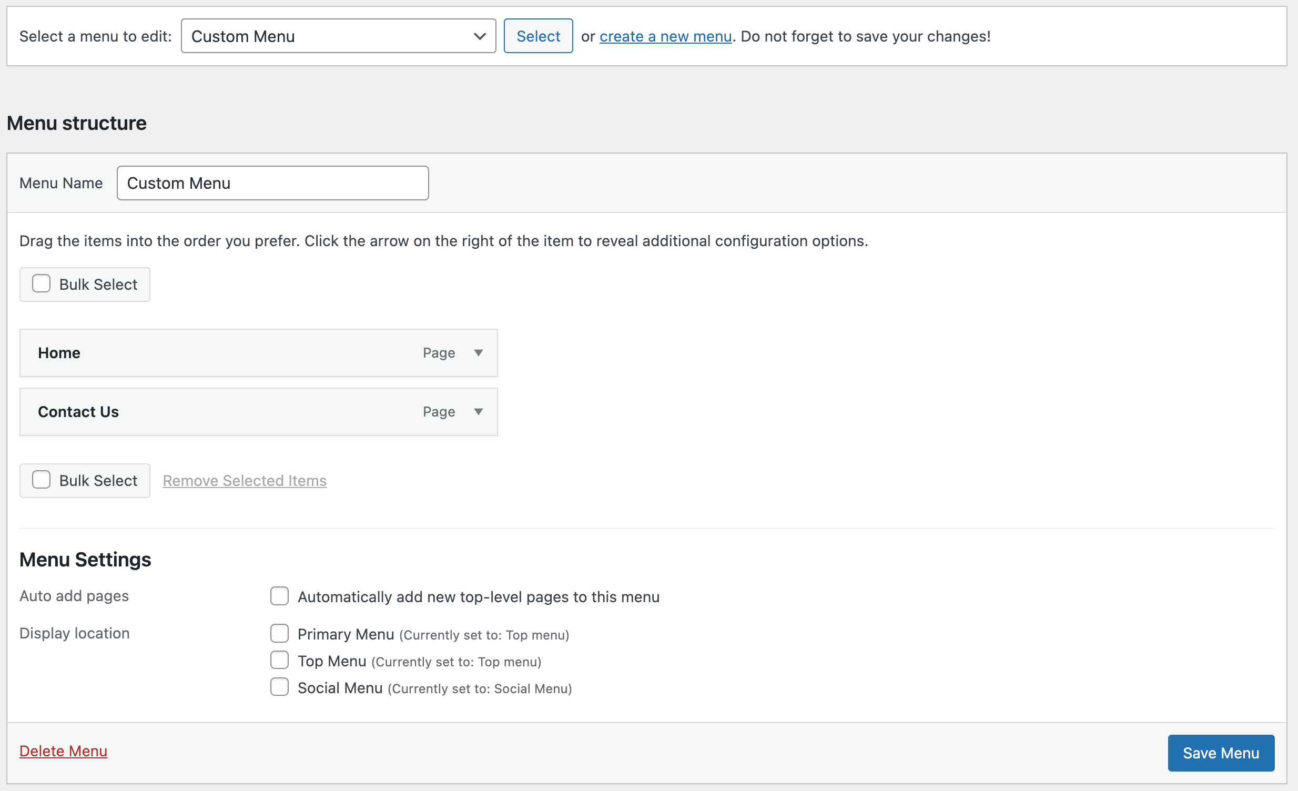This screenshot has height=791, width=1298.
Task: Click the Save Menu button
Action: click(1221, 753)
